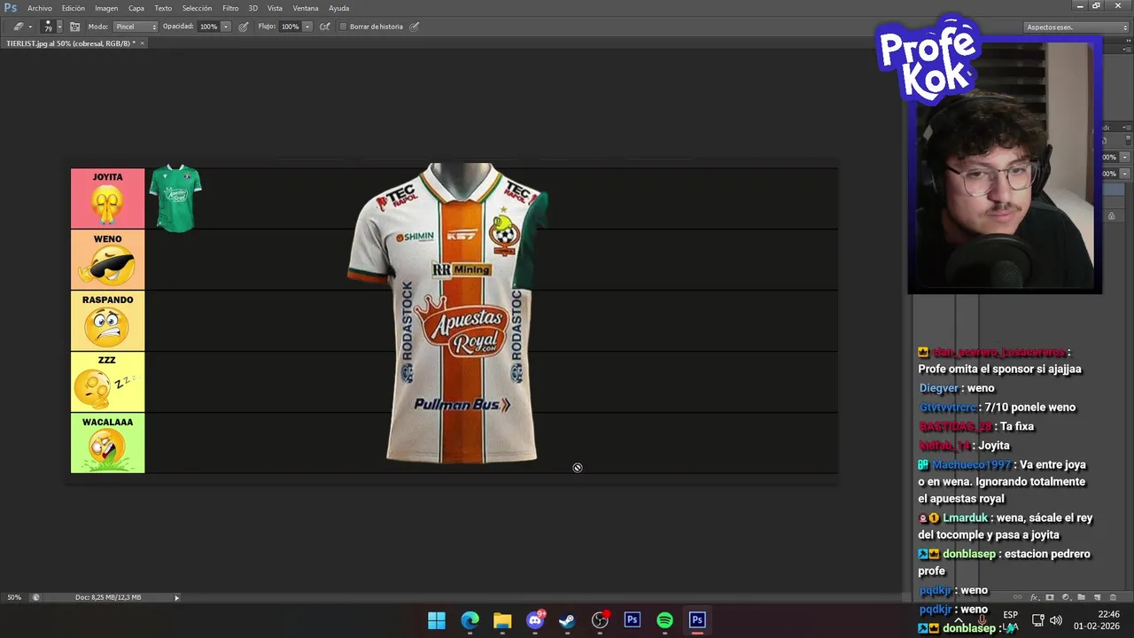Expand the Doc info arrow in status bar
The image size is (1134, 638).
coord(176,597)
